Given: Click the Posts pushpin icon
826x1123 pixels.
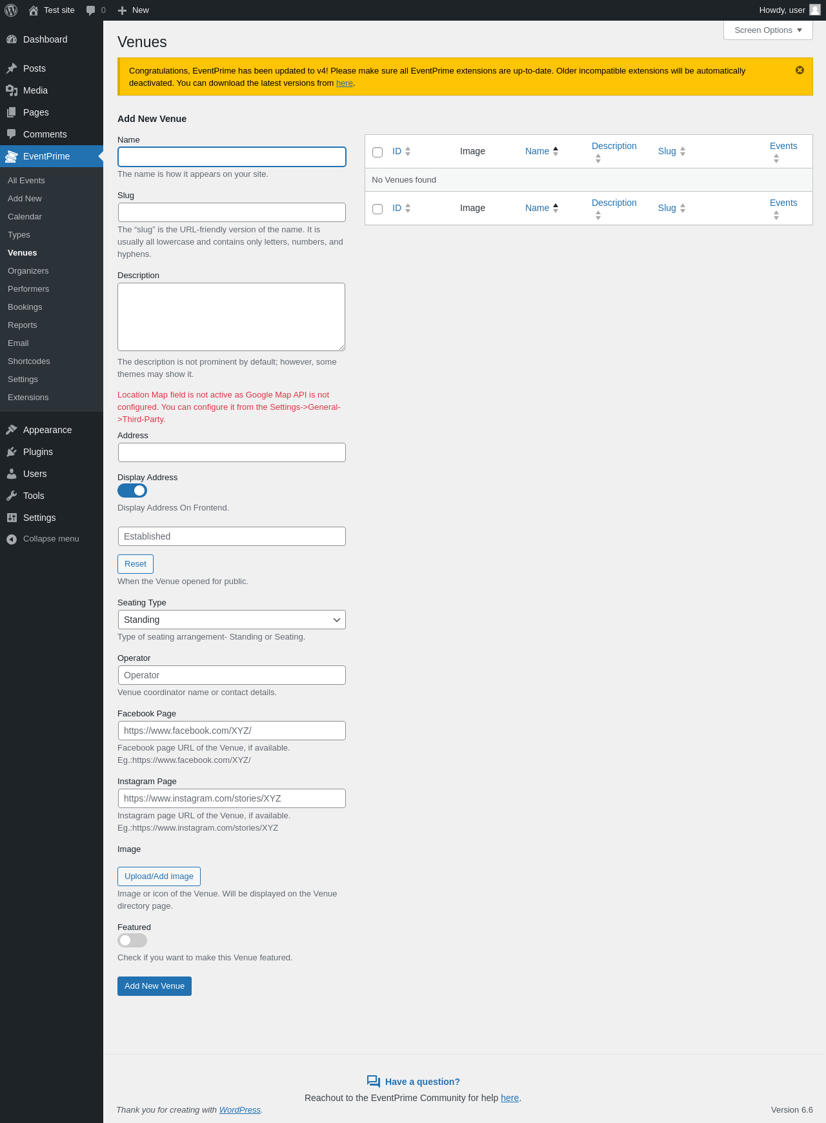Looking at the screenshot, I should (x=12, y=68).
